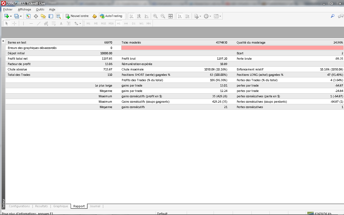Image resolution: width=344 pixels, height=215 pixels.
Task: Click the tile windows grid icon
Action: [x=170, y=16]
